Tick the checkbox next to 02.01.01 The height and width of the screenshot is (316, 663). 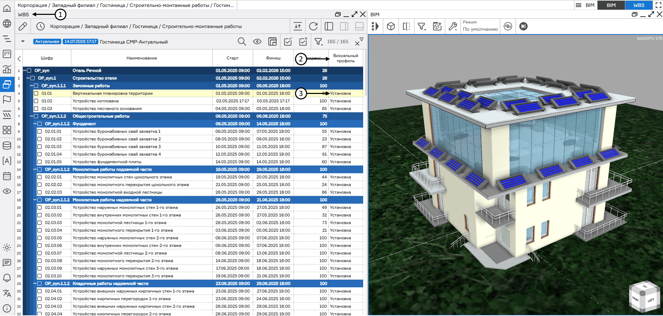point(39,131)
